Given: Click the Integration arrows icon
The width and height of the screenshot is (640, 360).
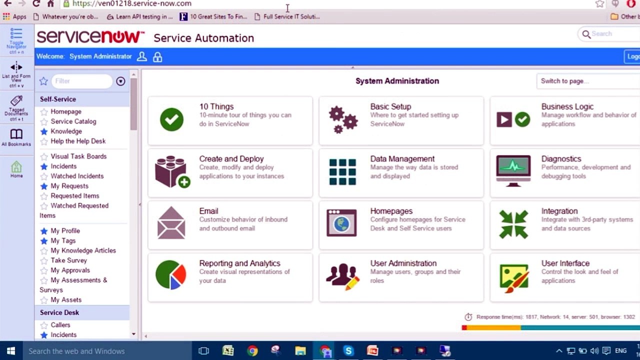Looking at the screenshot, I should coord(513,224).
